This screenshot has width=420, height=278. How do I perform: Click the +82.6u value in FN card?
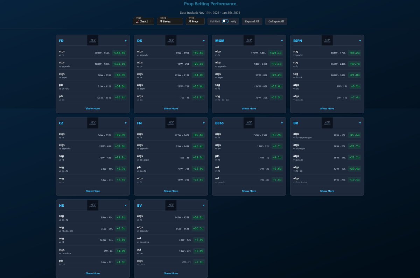point(198,135)
